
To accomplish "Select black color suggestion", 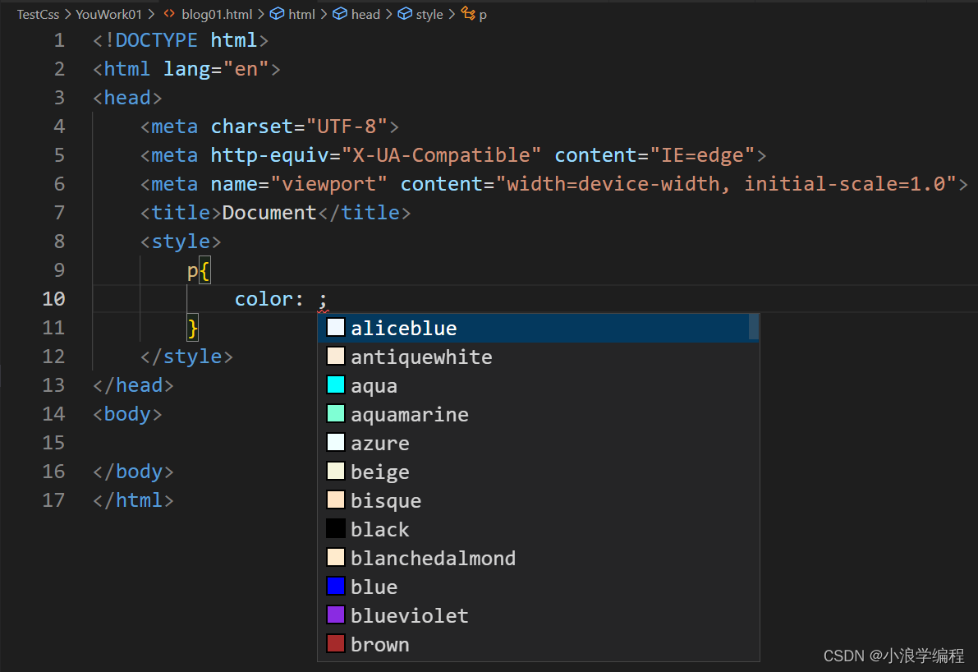I will tap(539, 529).
